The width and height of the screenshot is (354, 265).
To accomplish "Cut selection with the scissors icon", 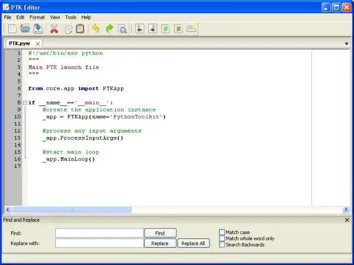I will click(x=54, y=29).
